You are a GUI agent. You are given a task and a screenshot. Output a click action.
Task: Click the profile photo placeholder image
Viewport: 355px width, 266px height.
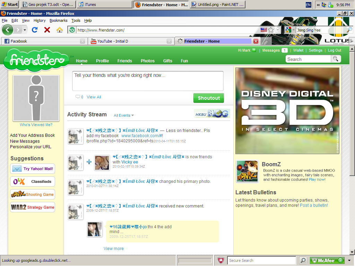(36, 98)
